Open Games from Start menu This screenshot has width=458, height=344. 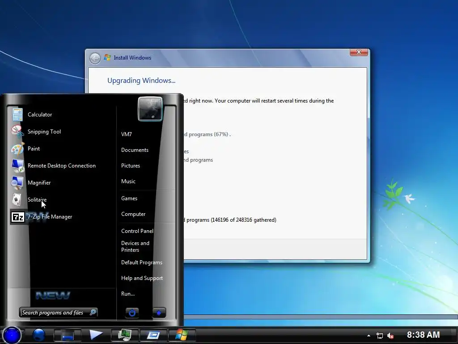[129, 198]
